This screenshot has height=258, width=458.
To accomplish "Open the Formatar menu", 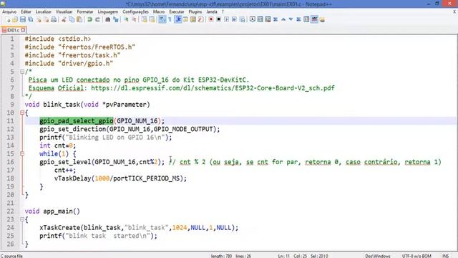I will pos(85,11).
